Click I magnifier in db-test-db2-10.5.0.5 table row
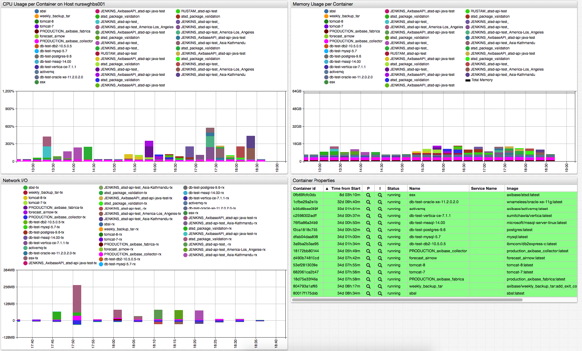 380,244
